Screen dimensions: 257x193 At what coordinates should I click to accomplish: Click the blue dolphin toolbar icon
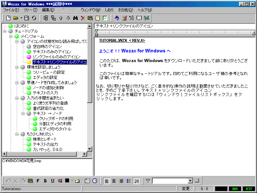tap(117, 18)
